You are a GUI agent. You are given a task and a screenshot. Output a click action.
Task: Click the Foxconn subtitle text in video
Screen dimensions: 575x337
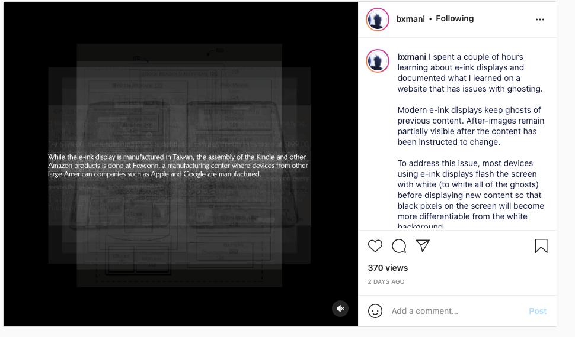(178, 166)
